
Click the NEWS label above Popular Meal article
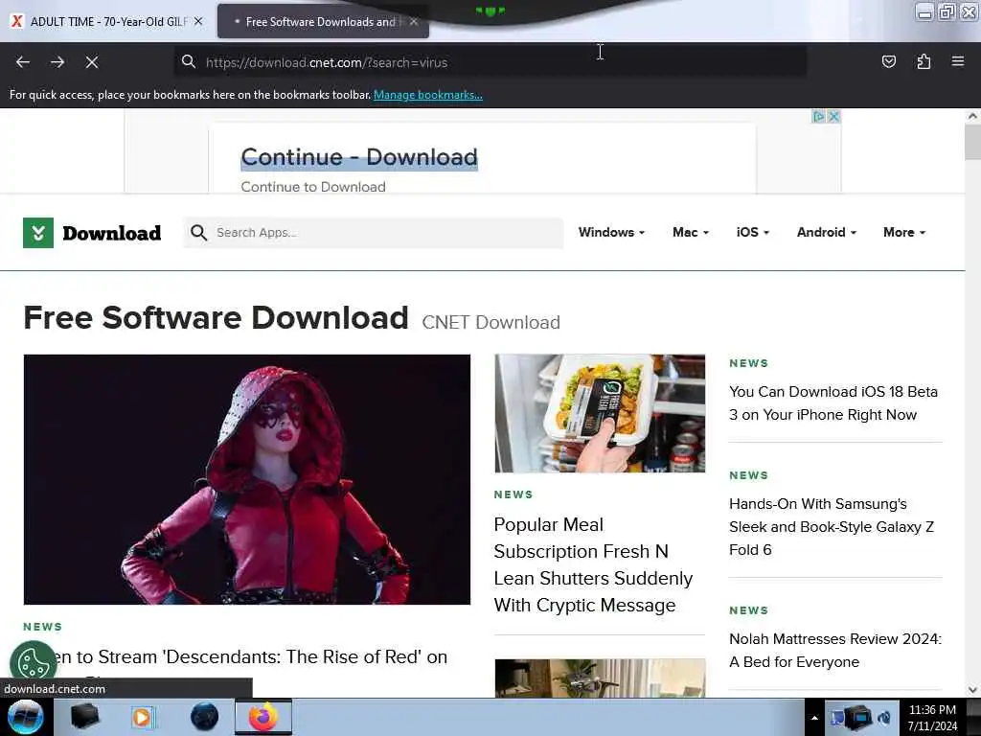(x=513, y=494)
